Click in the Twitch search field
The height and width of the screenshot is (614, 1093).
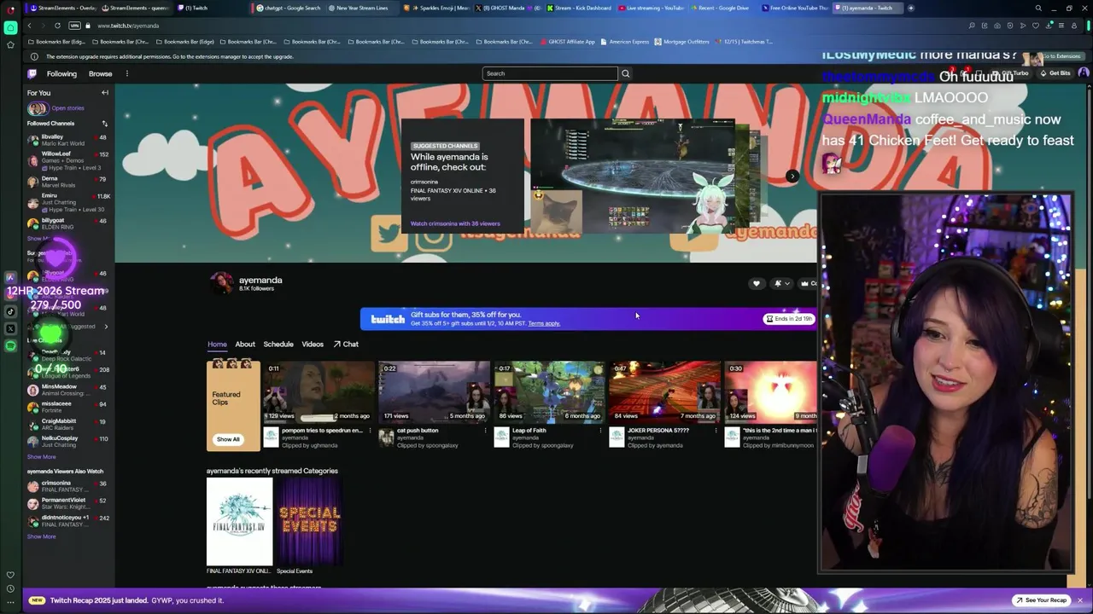(550, 73)
